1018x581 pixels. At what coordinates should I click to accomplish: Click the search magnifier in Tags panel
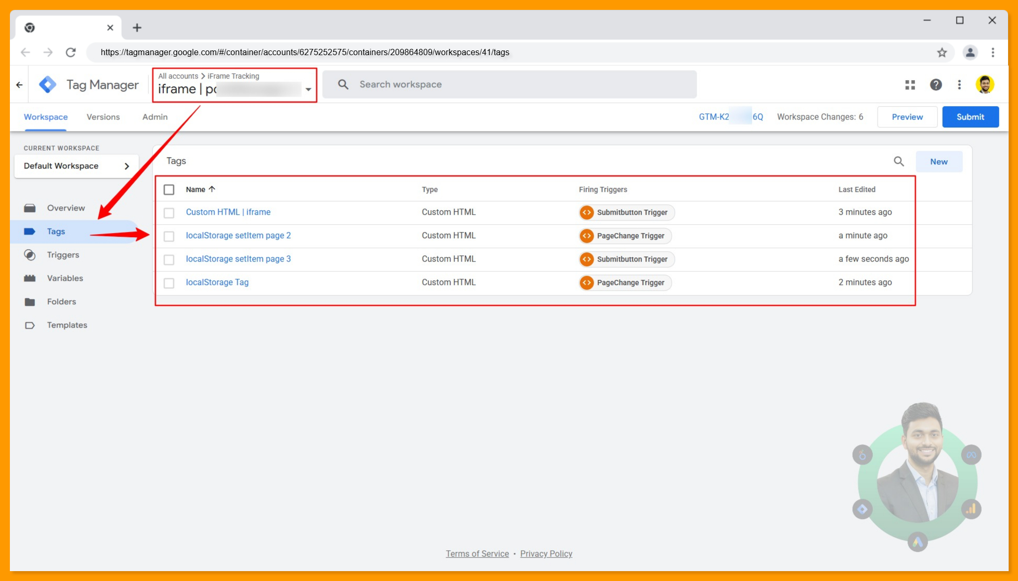898,161
